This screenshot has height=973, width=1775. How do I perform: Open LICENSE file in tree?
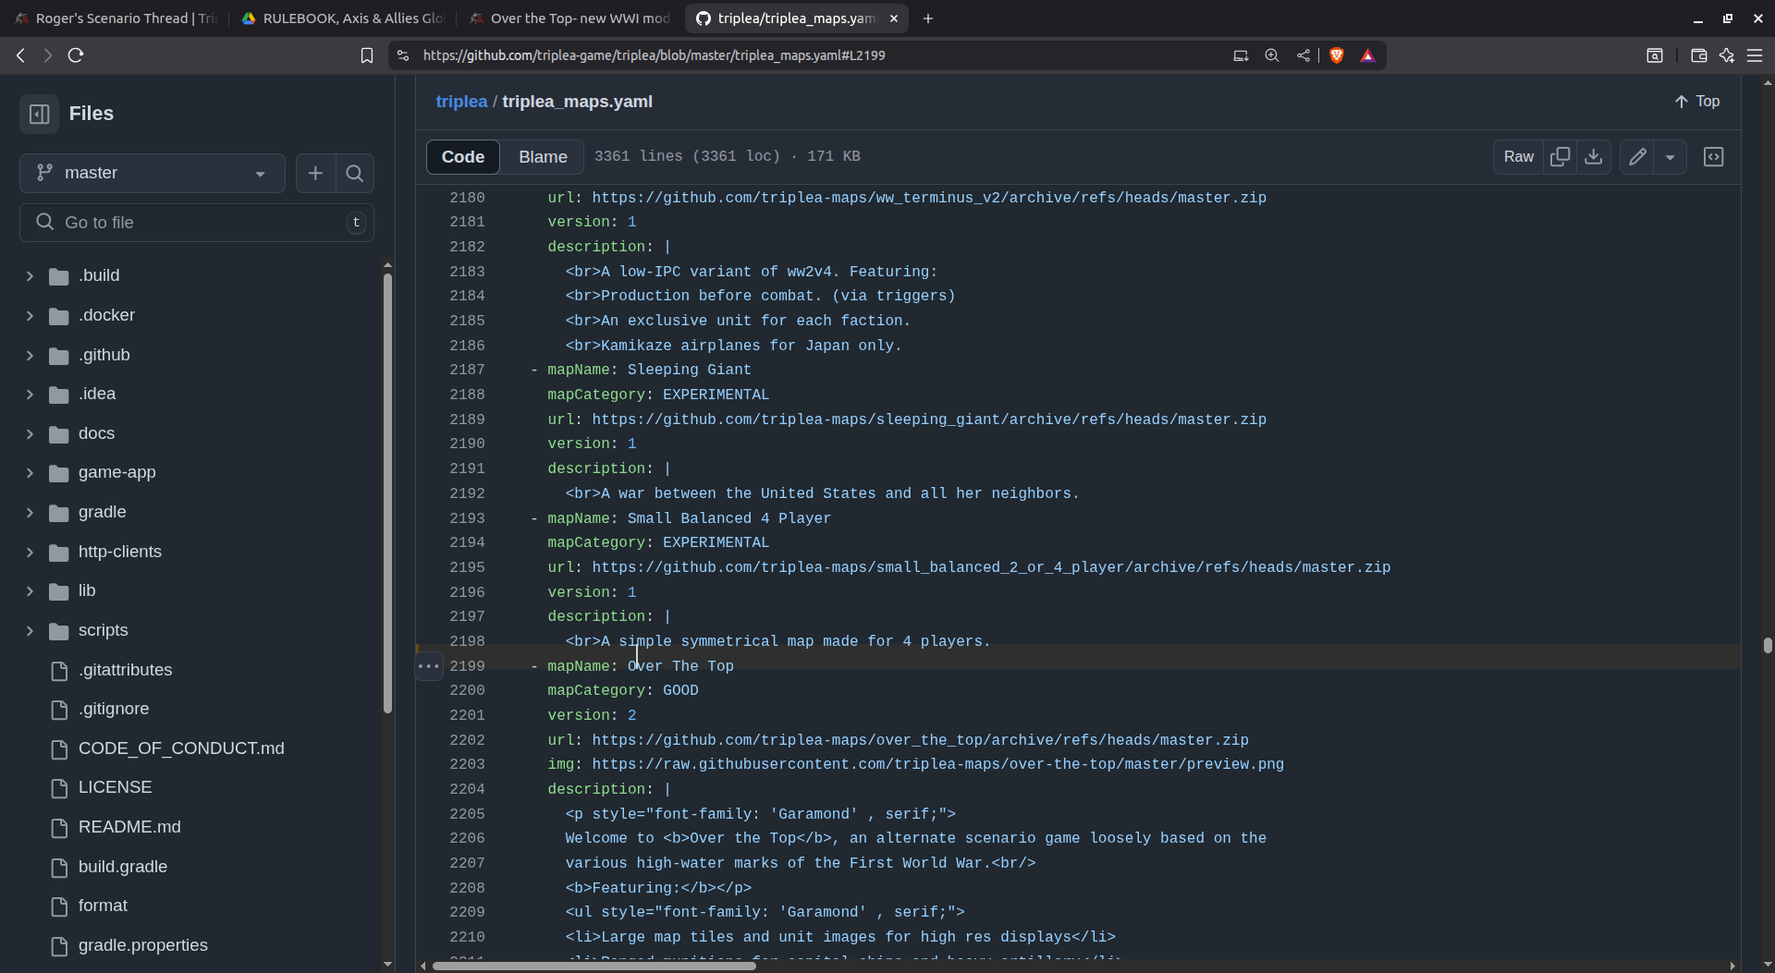115,787
